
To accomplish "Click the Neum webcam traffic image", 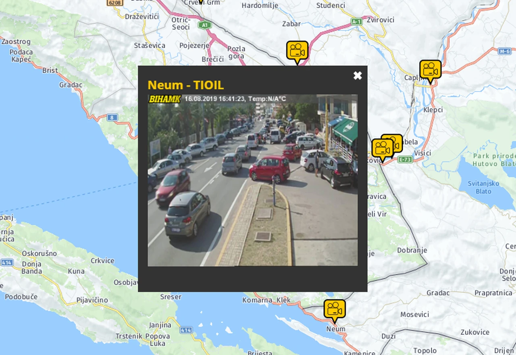I will (253, 180).
